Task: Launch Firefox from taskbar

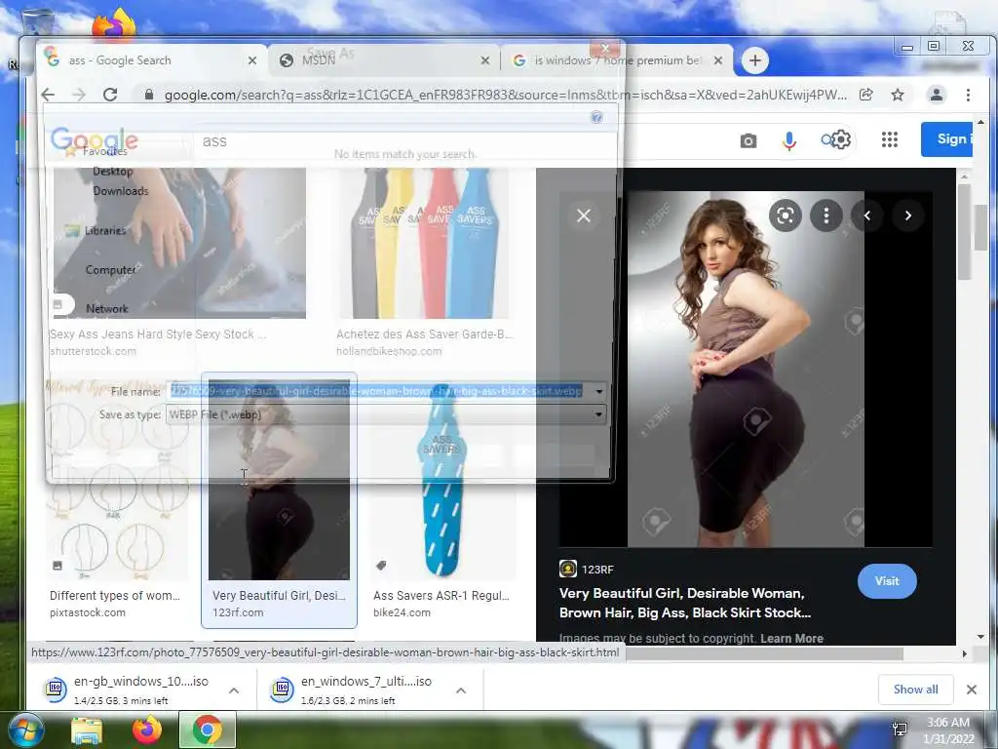Action: pos(147,729)
